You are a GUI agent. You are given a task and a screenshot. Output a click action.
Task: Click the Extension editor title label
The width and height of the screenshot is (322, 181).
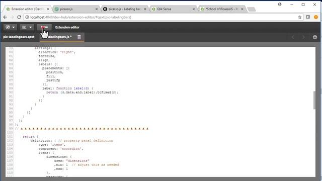[67, 27]
